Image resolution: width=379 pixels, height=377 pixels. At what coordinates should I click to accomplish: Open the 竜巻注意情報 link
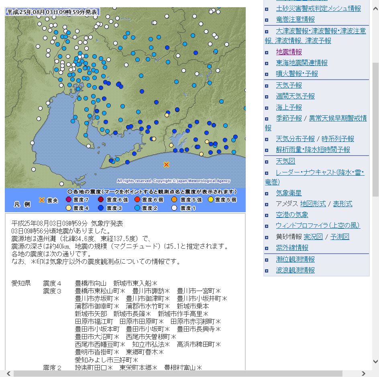[x=295, y=19]
